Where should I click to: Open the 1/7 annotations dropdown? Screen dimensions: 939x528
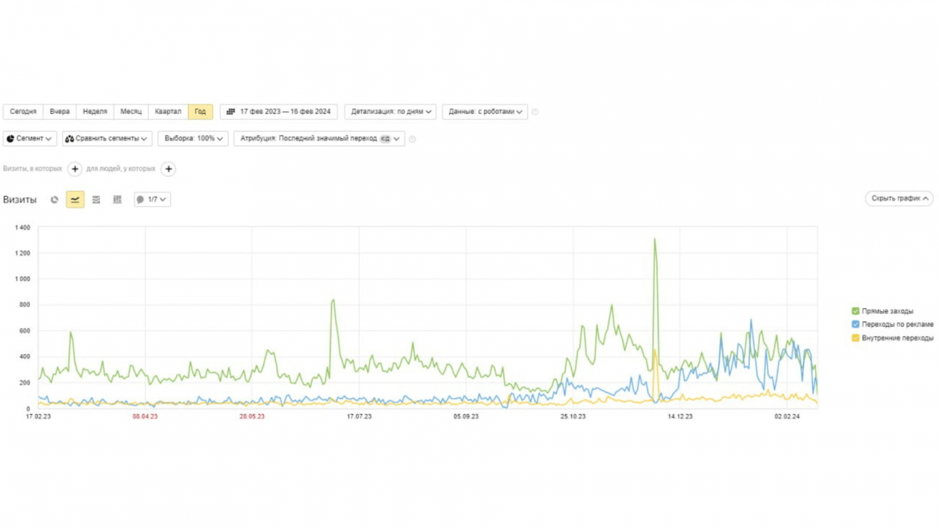(x=153, y=199)
